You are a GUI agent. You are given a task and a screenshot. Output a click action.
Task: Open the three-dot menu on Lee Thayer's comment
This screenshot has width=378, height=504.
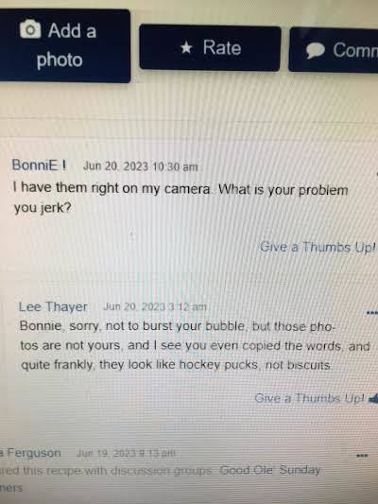click(372, 312)
